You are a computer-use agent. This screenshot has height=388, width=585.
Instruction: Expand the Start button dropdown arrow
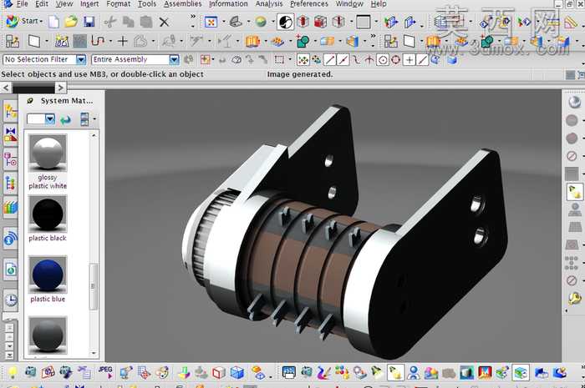[41, 21]
